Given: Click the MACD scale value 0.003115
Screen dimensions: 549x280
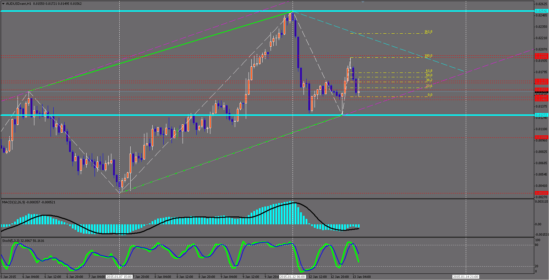Looking at the screenshot, I should pyautogui.click(x=541, y=201).
